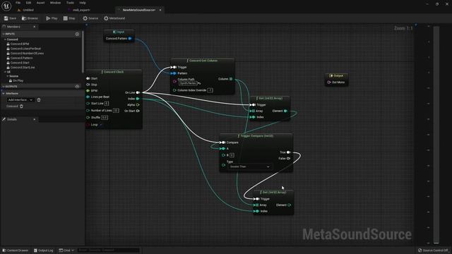
Task: Collapse the Source subgroup
Action: 8,76
